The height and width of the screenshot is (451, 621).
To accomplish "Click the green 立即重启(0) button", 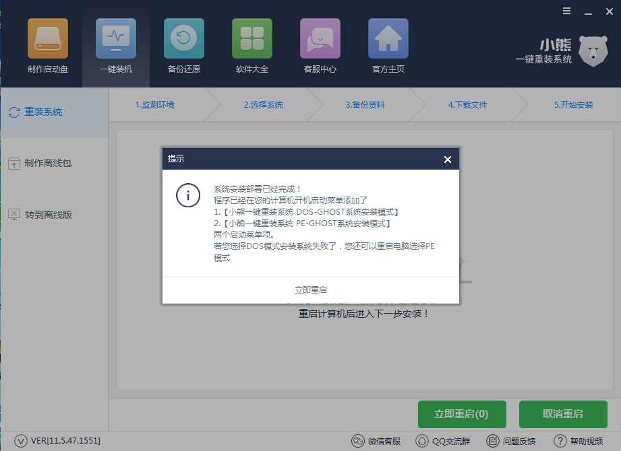I will click(x=462, y=414).
